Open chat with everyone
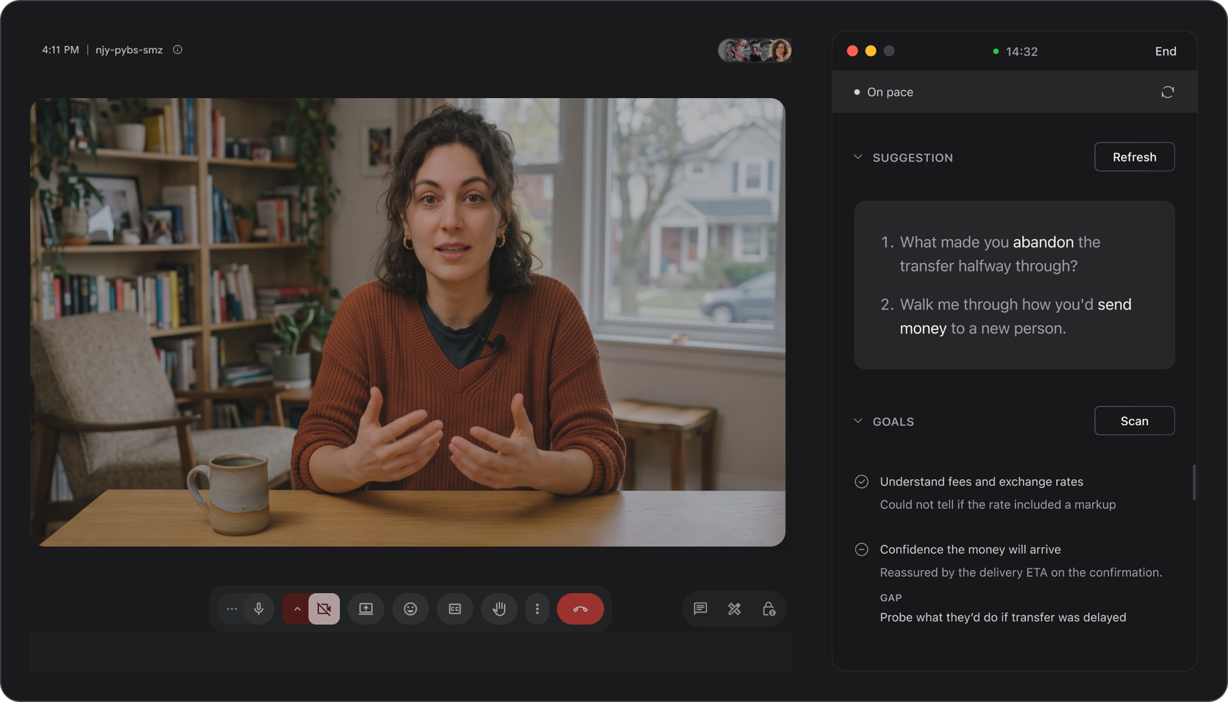The height and width of the screenshot is (702, 1228). (700, 609)
